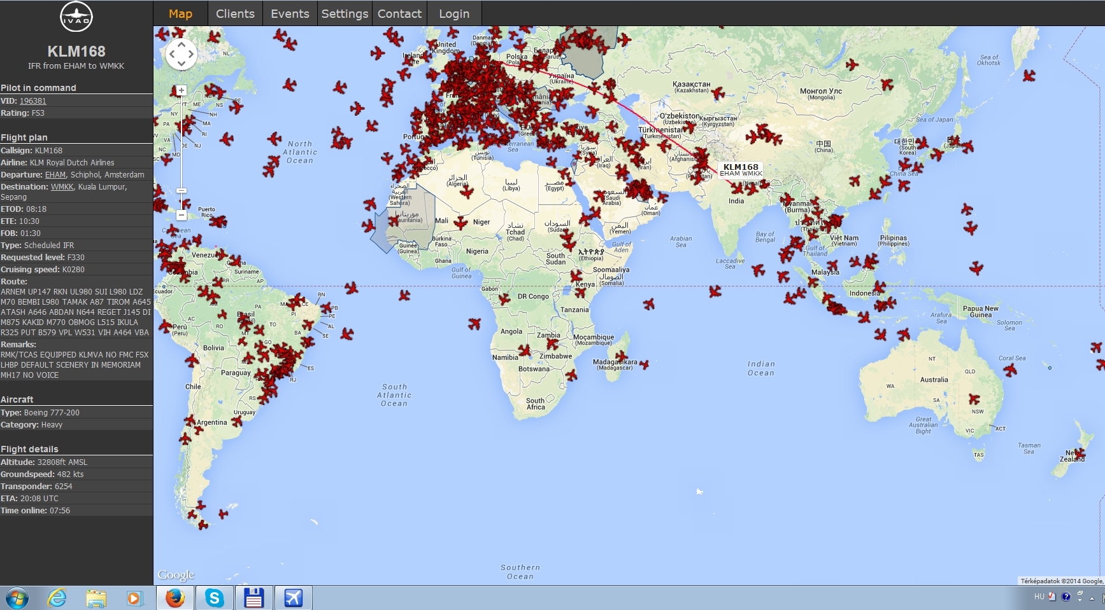Select the plane in the North Atlantic near the ocean label
Image resolution: width=1105 pixels, height=610 pixels.
(274, 138)
